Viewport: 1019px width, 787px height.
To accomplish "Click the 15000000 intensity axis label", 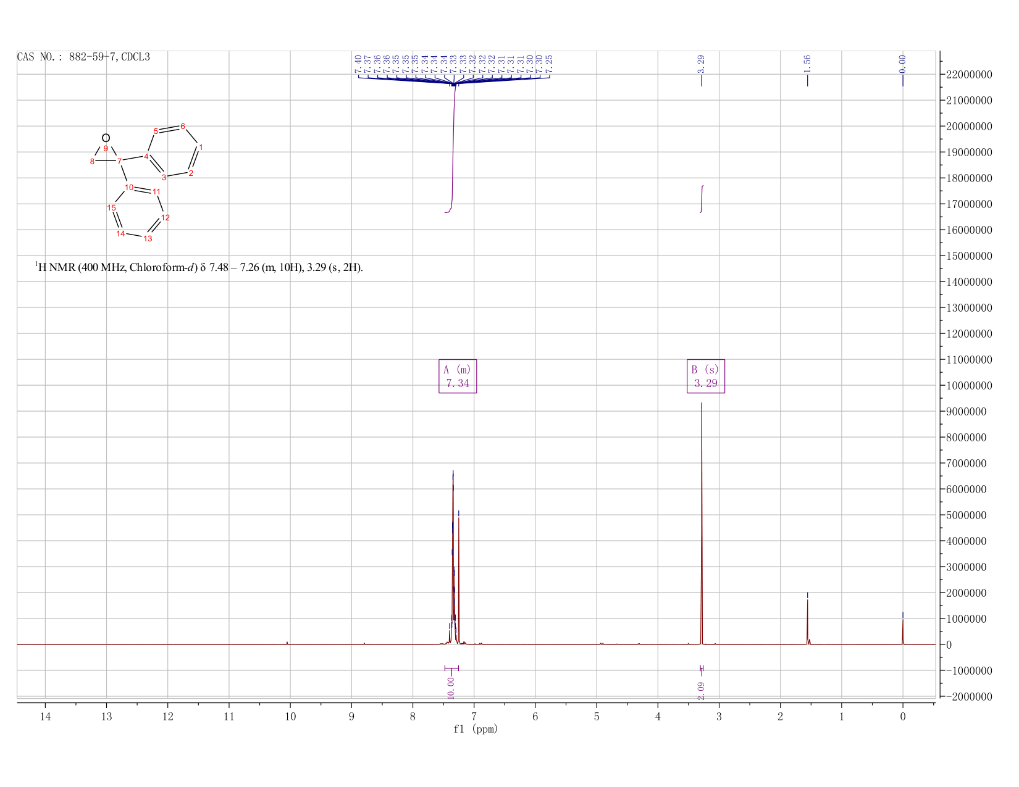I will pos(969,256).
